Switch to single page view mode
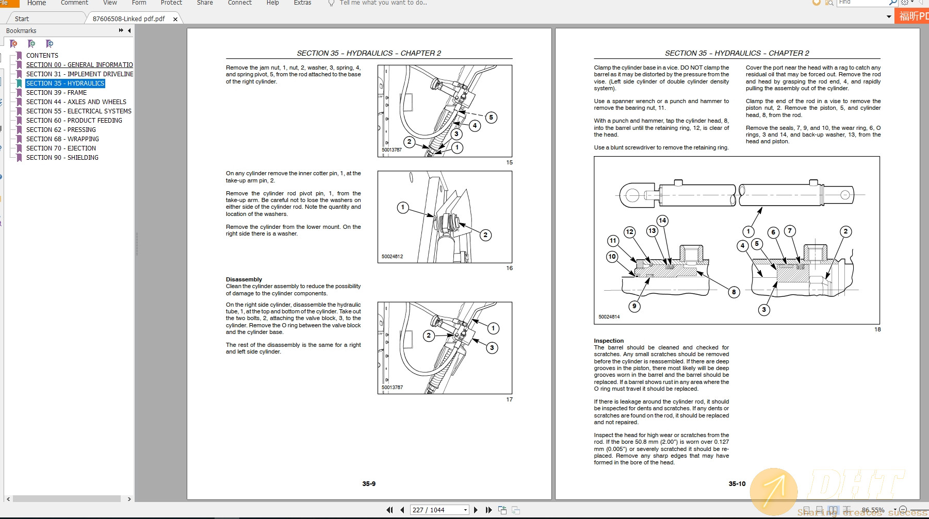929x519 pixels. pyautogui.click(x=806, y=510)
